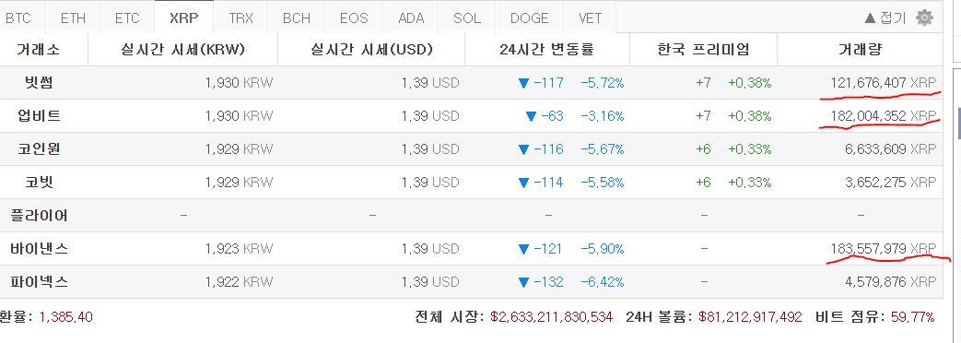Click the 한국 프리미엄 column header
961x343 pixels.
click(x=703, y=49)
